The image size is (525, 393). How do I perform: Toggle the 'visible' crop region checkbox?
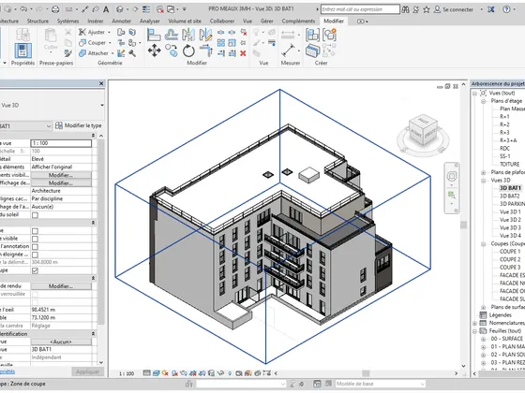coord(35,239)
